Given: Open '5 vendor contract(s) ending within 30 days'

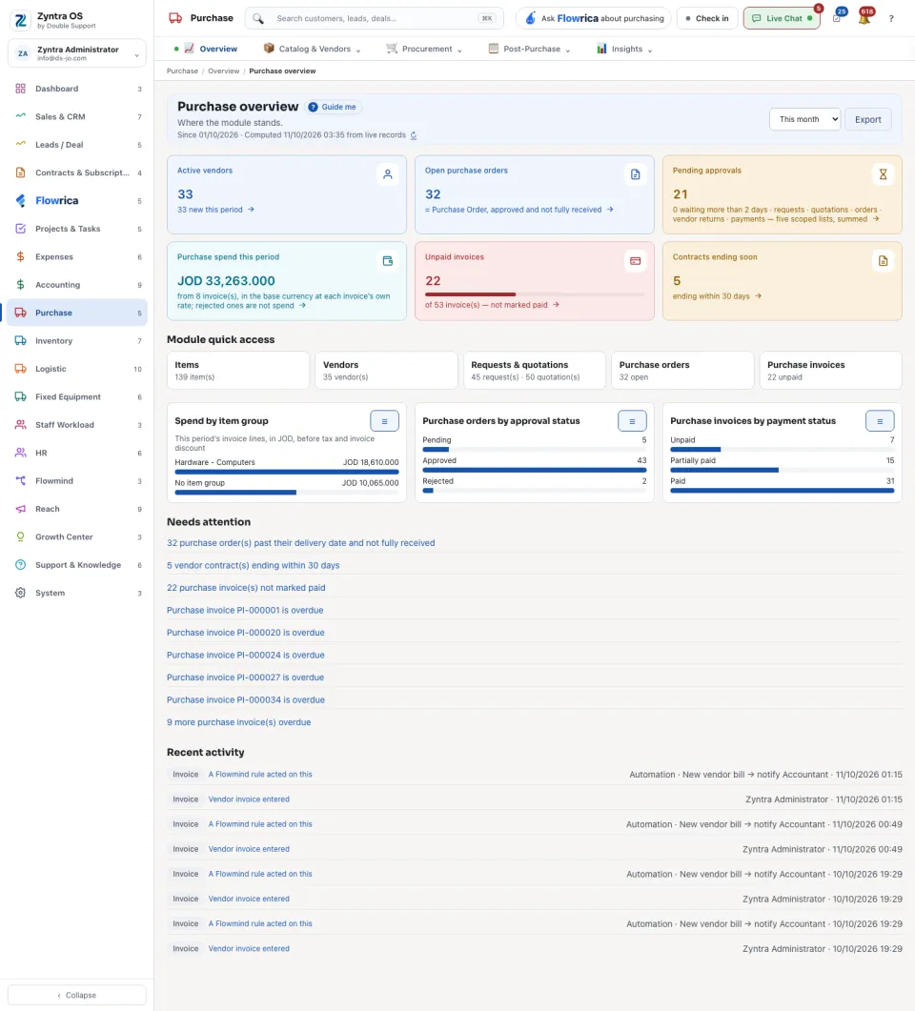Looking at the screenshot, I should pos(254,565).
